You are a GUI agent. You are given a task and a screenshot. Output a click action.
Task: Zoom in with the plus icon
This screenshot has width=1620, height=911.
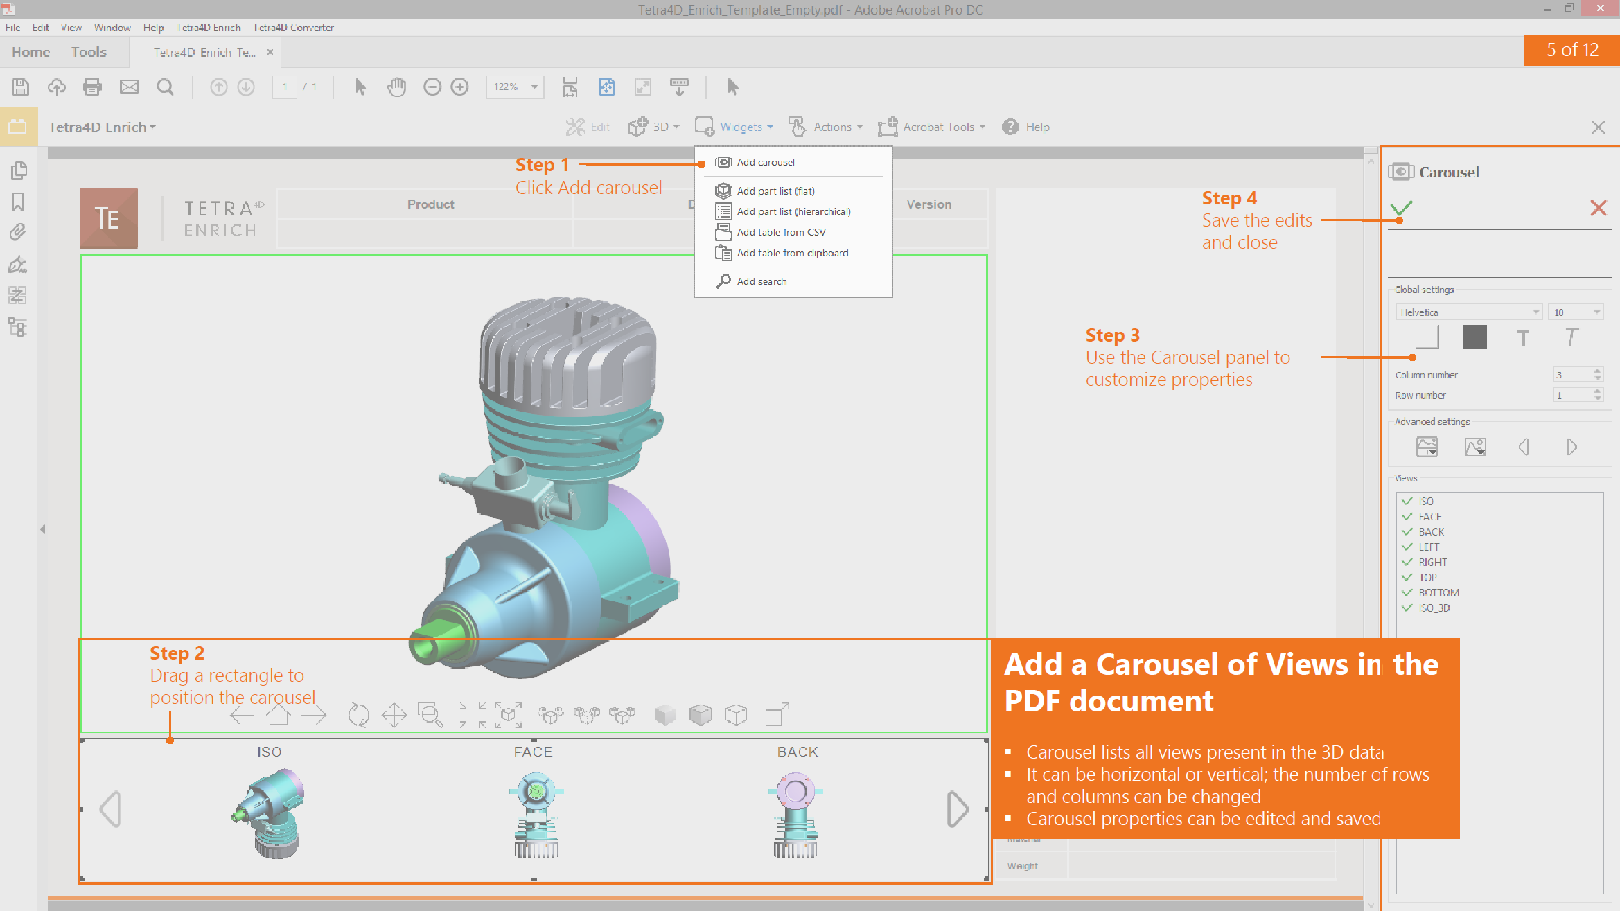(x=459, y=87)
